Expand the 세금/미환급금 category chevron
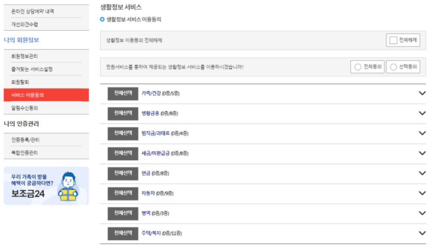432x248 pixels. pyautogui.click(x=422, y=153)
